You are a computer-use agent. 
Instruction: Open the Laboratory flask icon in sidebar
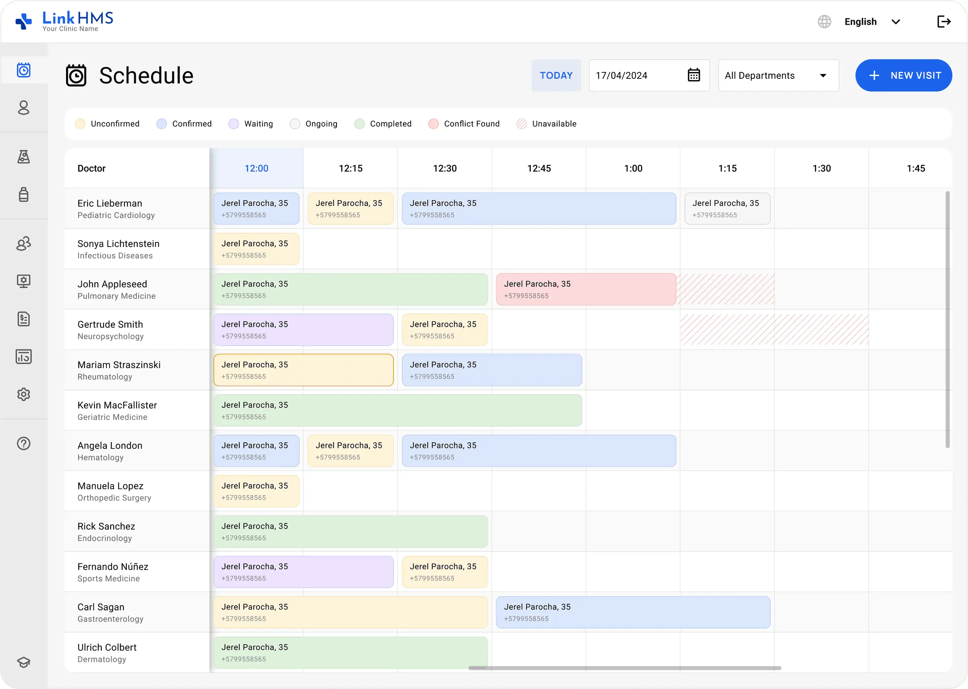(24, 157)
